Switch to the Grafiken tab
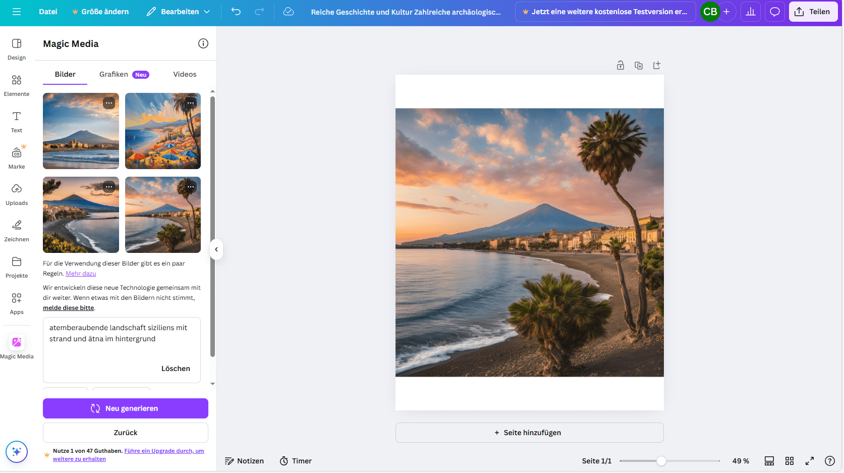844x473 pixels. [x=114, y=74]
